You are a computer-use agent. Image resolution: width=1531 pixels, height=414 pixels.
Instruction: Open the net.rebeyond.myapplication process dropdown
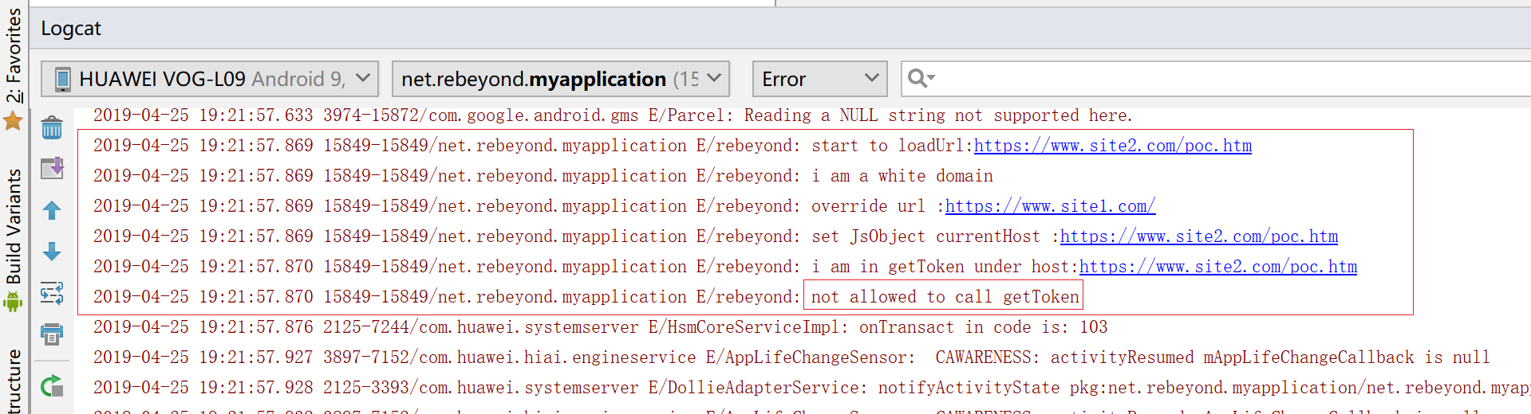561,79
